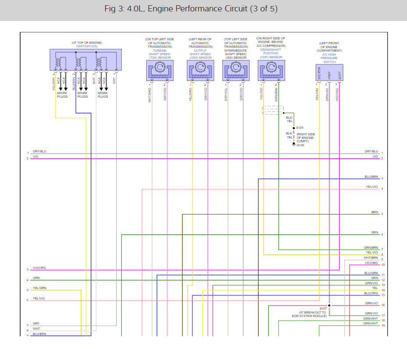
Task: Click the 'BRN' wire label at connector 5
Action: click(375, 212)
